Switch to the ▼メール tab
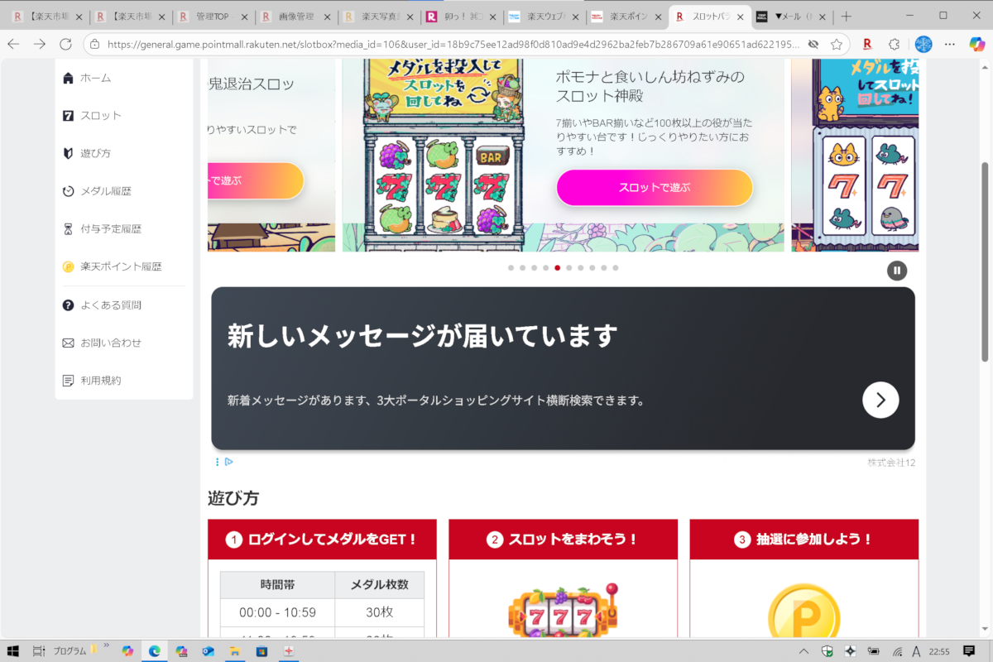Viewport: 993px width, 662px height. [x=790, y=16]
